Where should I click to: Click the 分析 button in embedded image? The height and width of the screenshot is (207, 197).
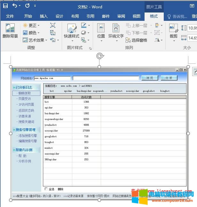169,78
